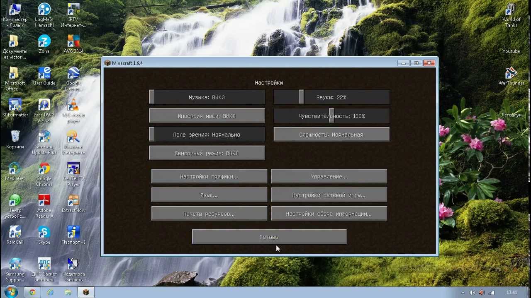The image size is (531, 298).
Task: Adjust the Чувствительность: 100% slider
Action: click(x=331, y=116)
